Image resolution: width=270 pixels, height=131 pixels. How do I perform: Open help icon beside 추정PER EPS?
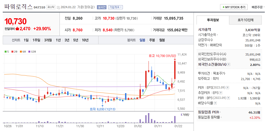click(221, 93)
